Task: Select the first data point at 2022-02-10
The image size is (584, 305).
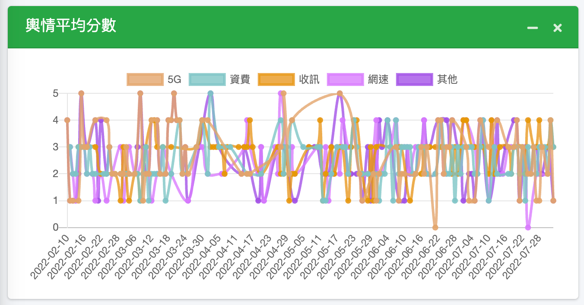Action: tap(67, 120)
